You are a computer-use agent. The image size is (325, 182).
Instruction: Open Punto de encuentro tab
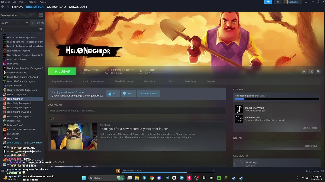coord(93,81)
